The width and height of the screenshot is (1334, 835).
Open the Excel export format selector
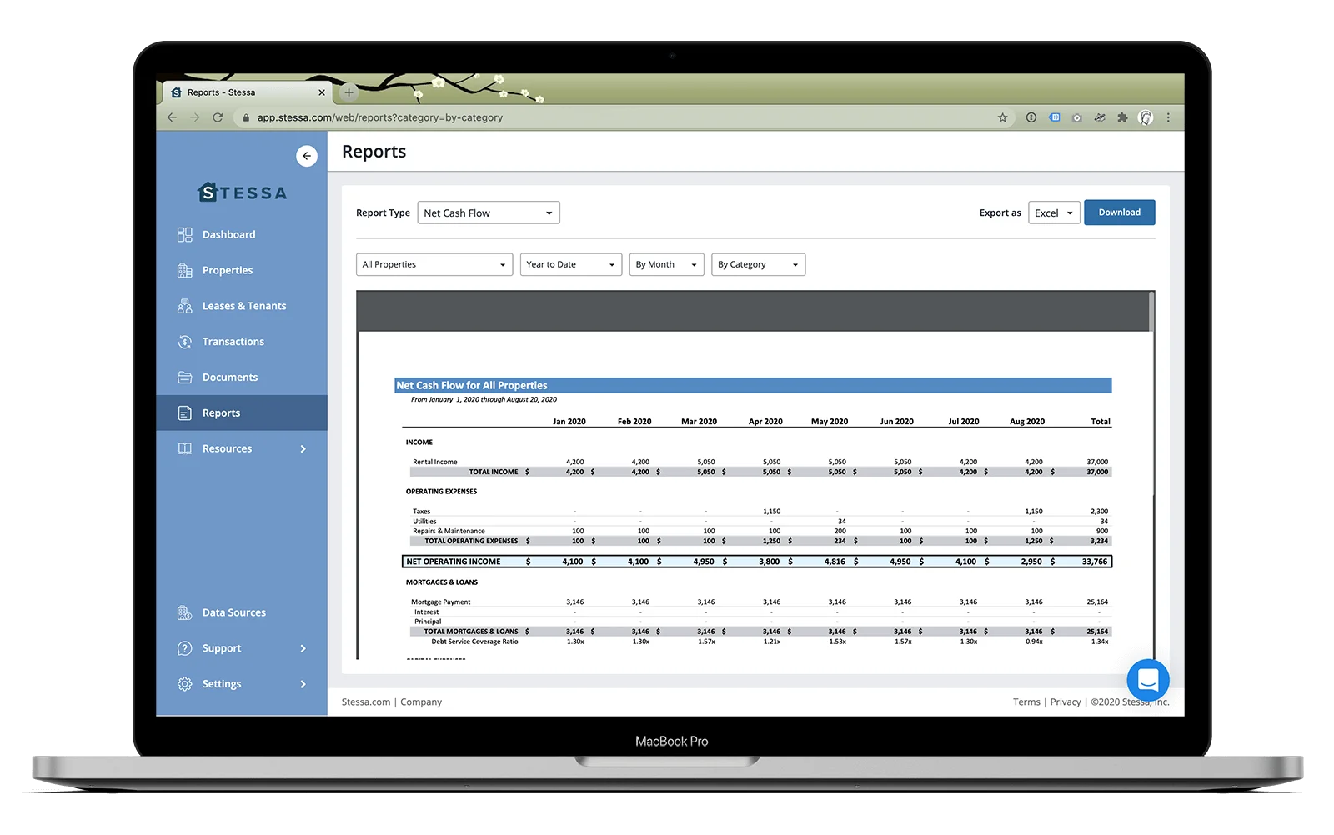point(1053,212)
